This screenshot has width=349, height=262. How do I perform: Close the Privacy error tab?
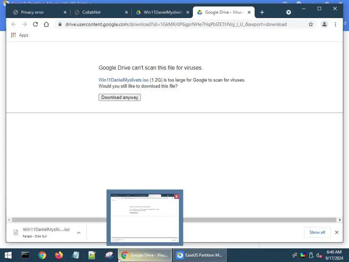(x=65, y=12)
